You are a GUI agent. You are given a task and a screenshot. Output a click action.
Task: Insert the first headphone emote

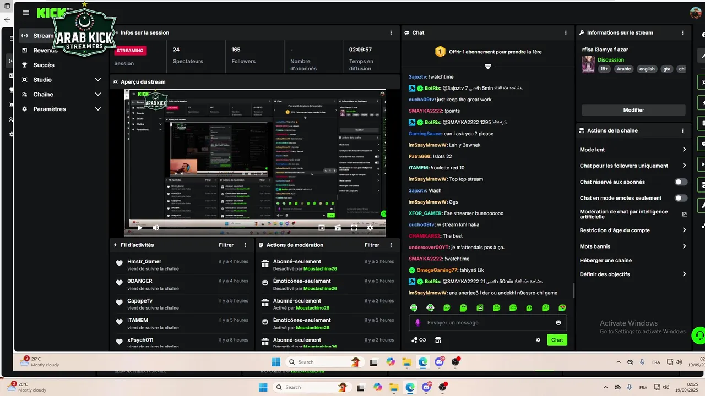[x=414, y=308]
